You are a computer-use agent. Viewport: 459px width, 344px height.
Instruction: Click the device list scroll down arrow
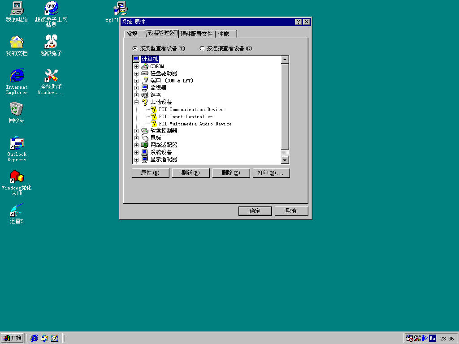click(x=285, y=160)
